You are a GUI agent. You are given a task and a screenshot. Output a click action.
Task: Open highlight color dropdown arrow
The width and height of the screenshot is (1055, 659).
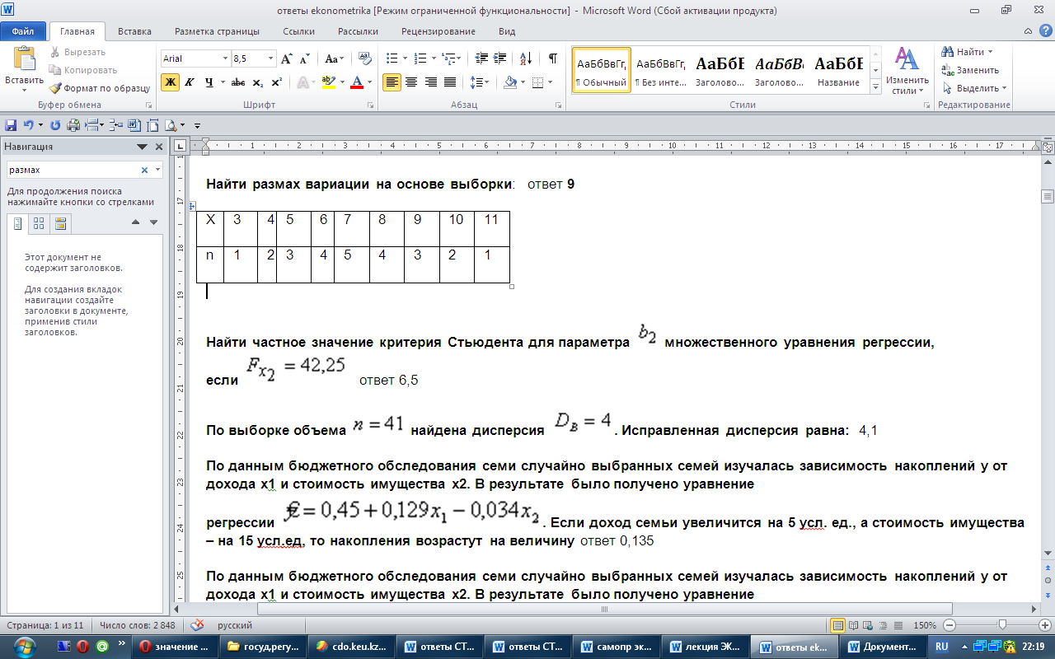(x=341, y=82)
